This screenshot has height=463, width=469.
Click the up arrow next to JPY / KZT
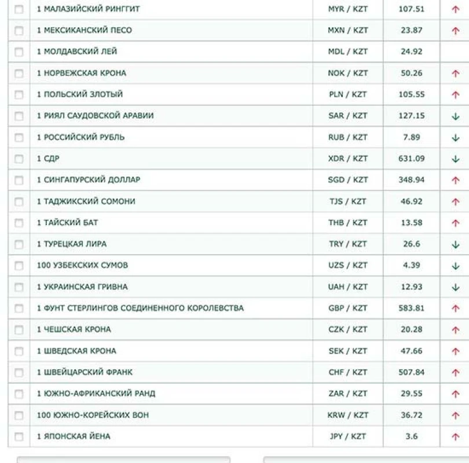coord(455,436)
